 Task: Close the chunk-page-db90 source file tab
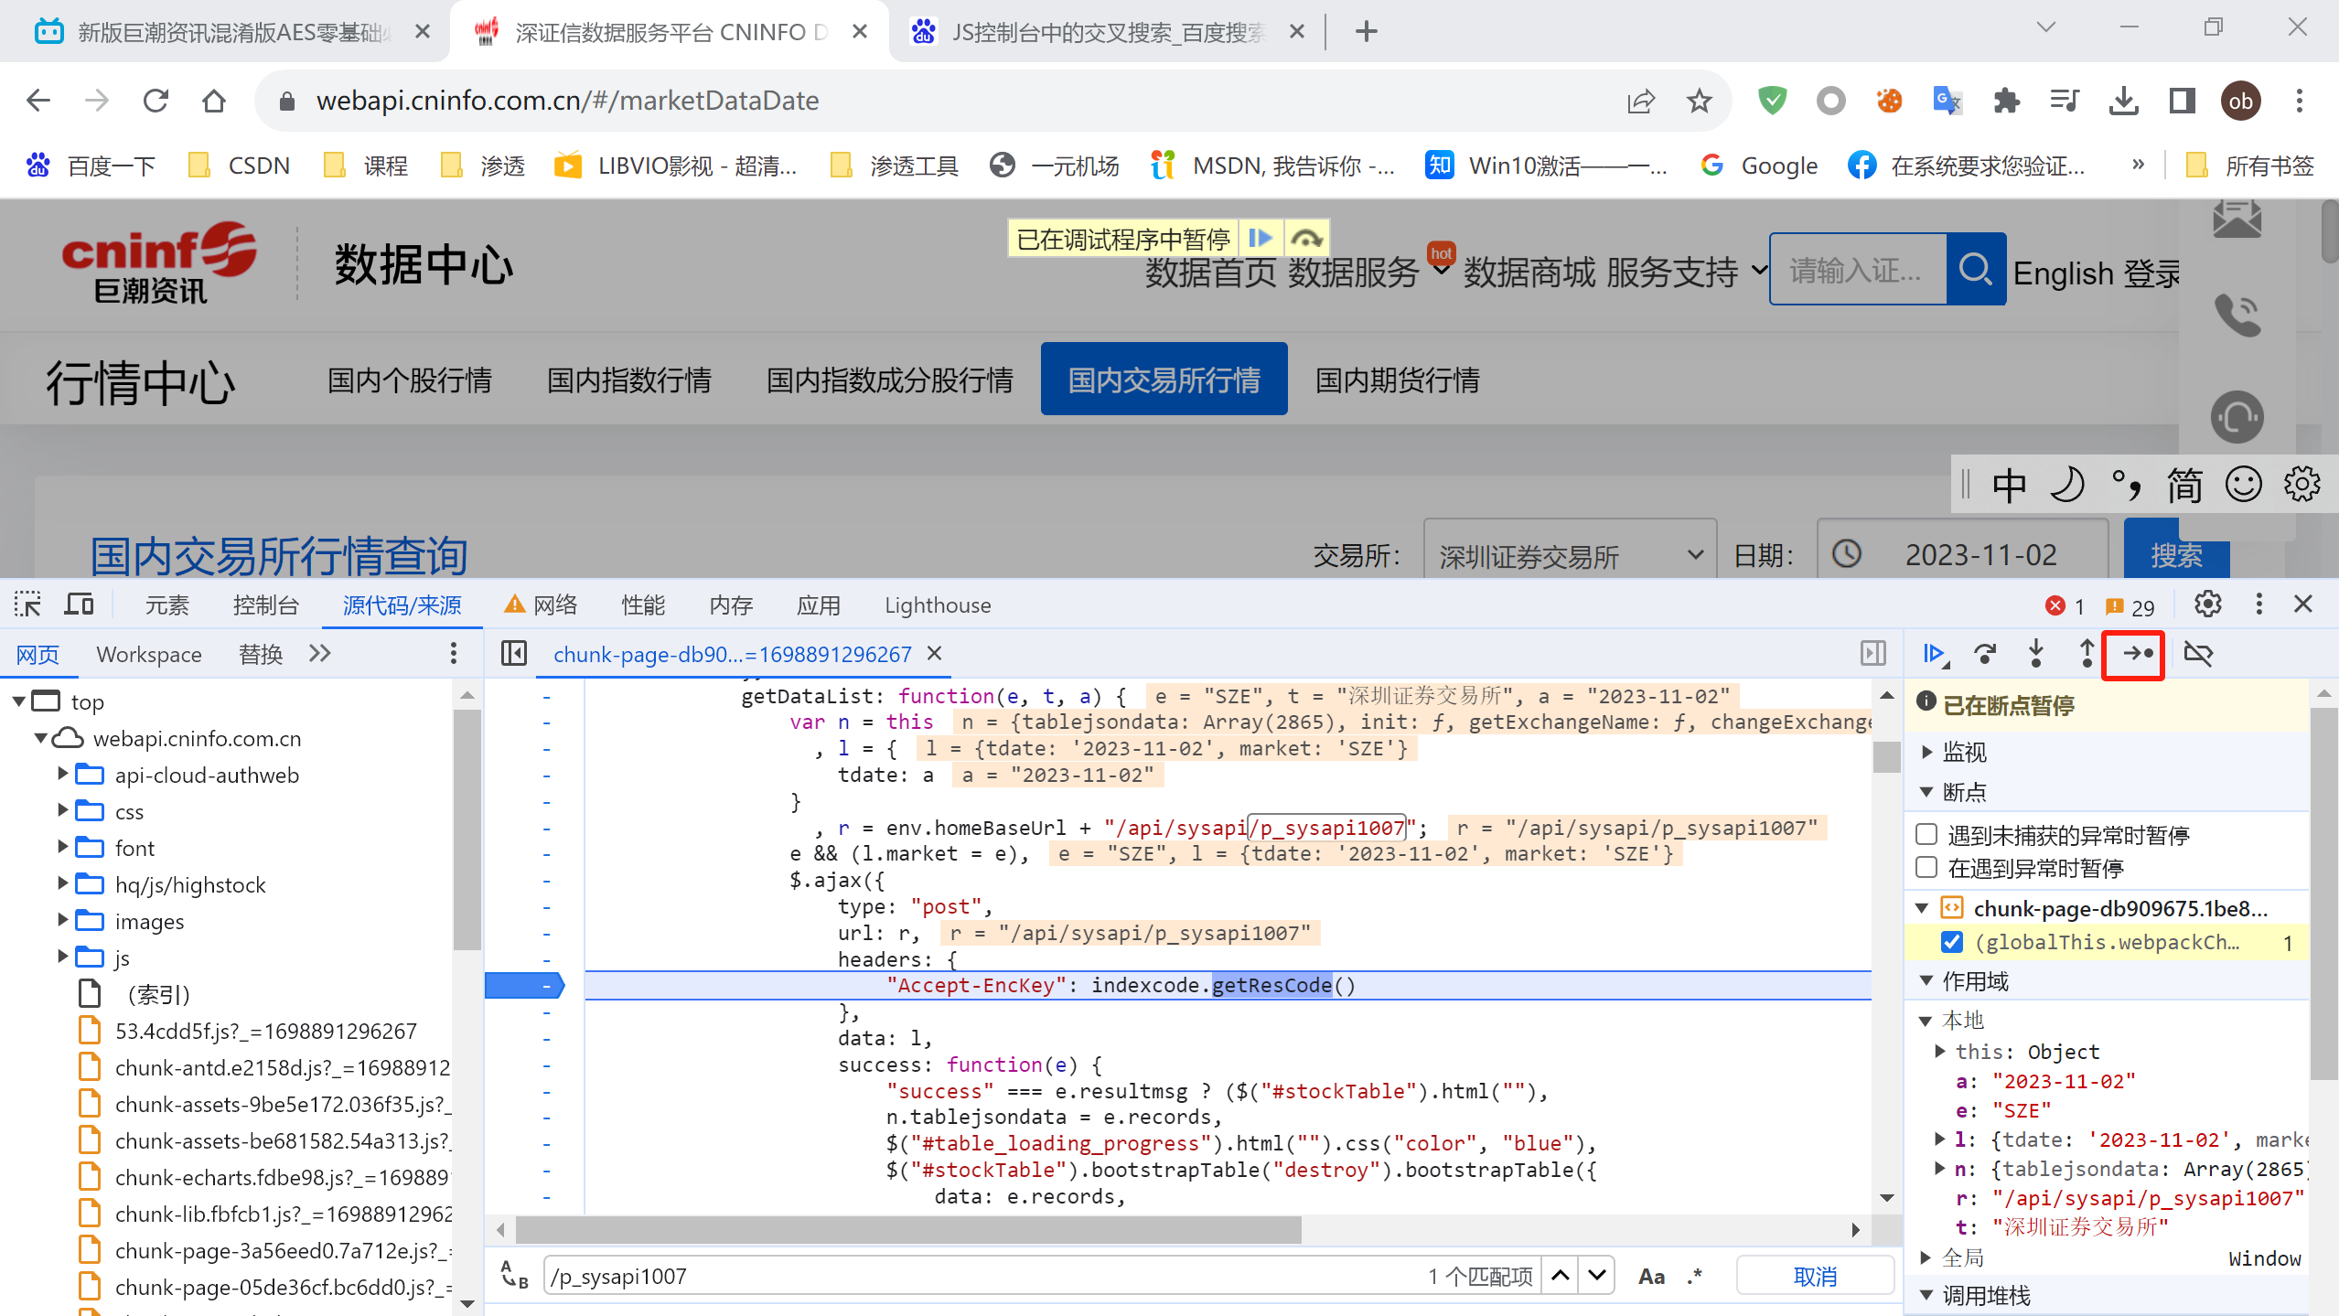click(934, 654)
